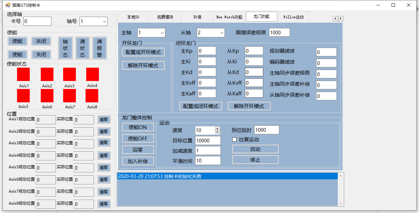The image size is (419, 213).
Task: Click the 清报警 button
Action: point(99,48)
